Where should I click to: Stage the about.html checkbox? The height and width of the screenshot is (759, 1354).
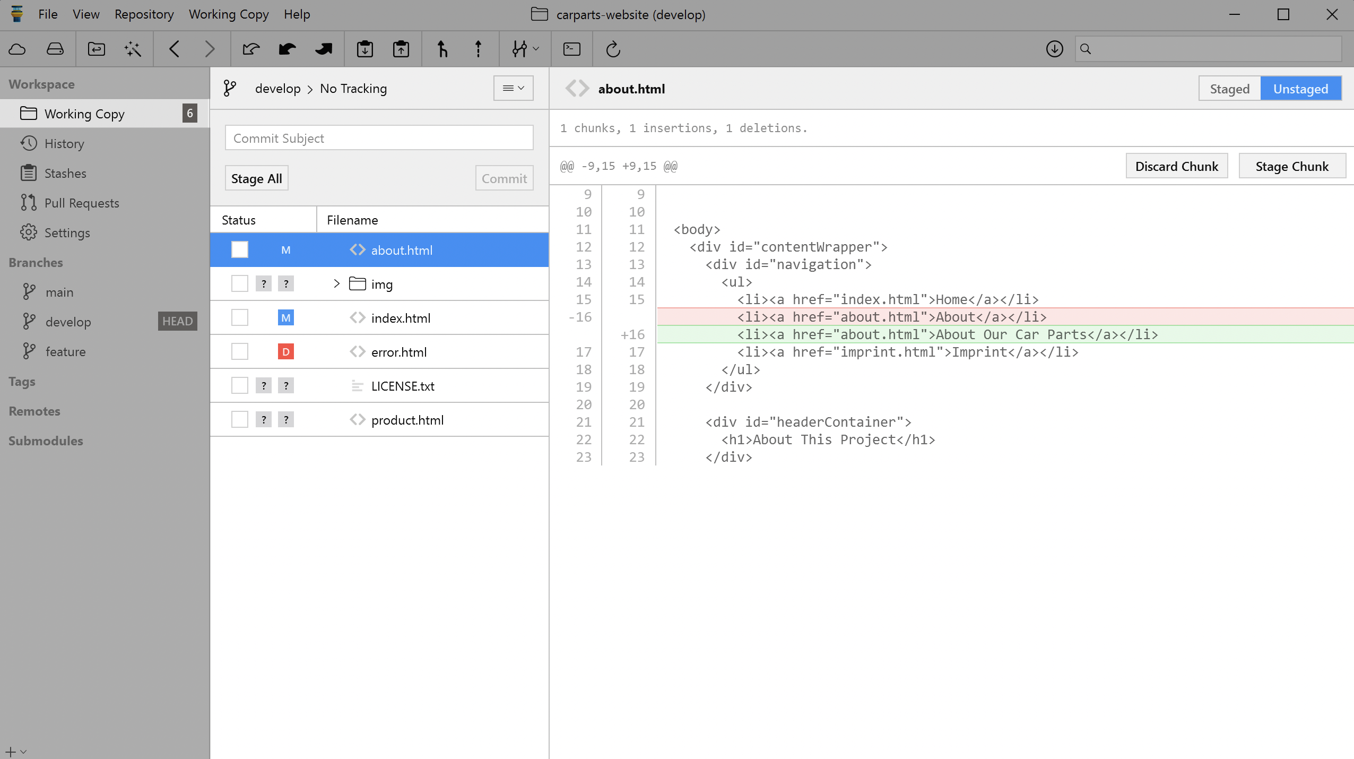click(x=239, y=250)
